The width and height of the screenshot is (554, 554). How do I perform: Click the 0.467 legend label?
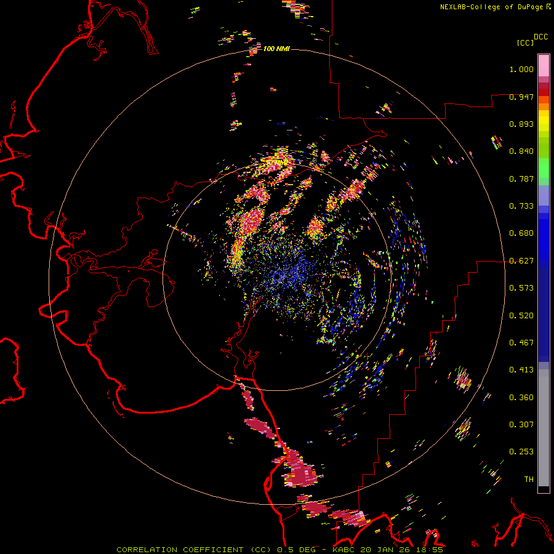click(x=521, y=343)
